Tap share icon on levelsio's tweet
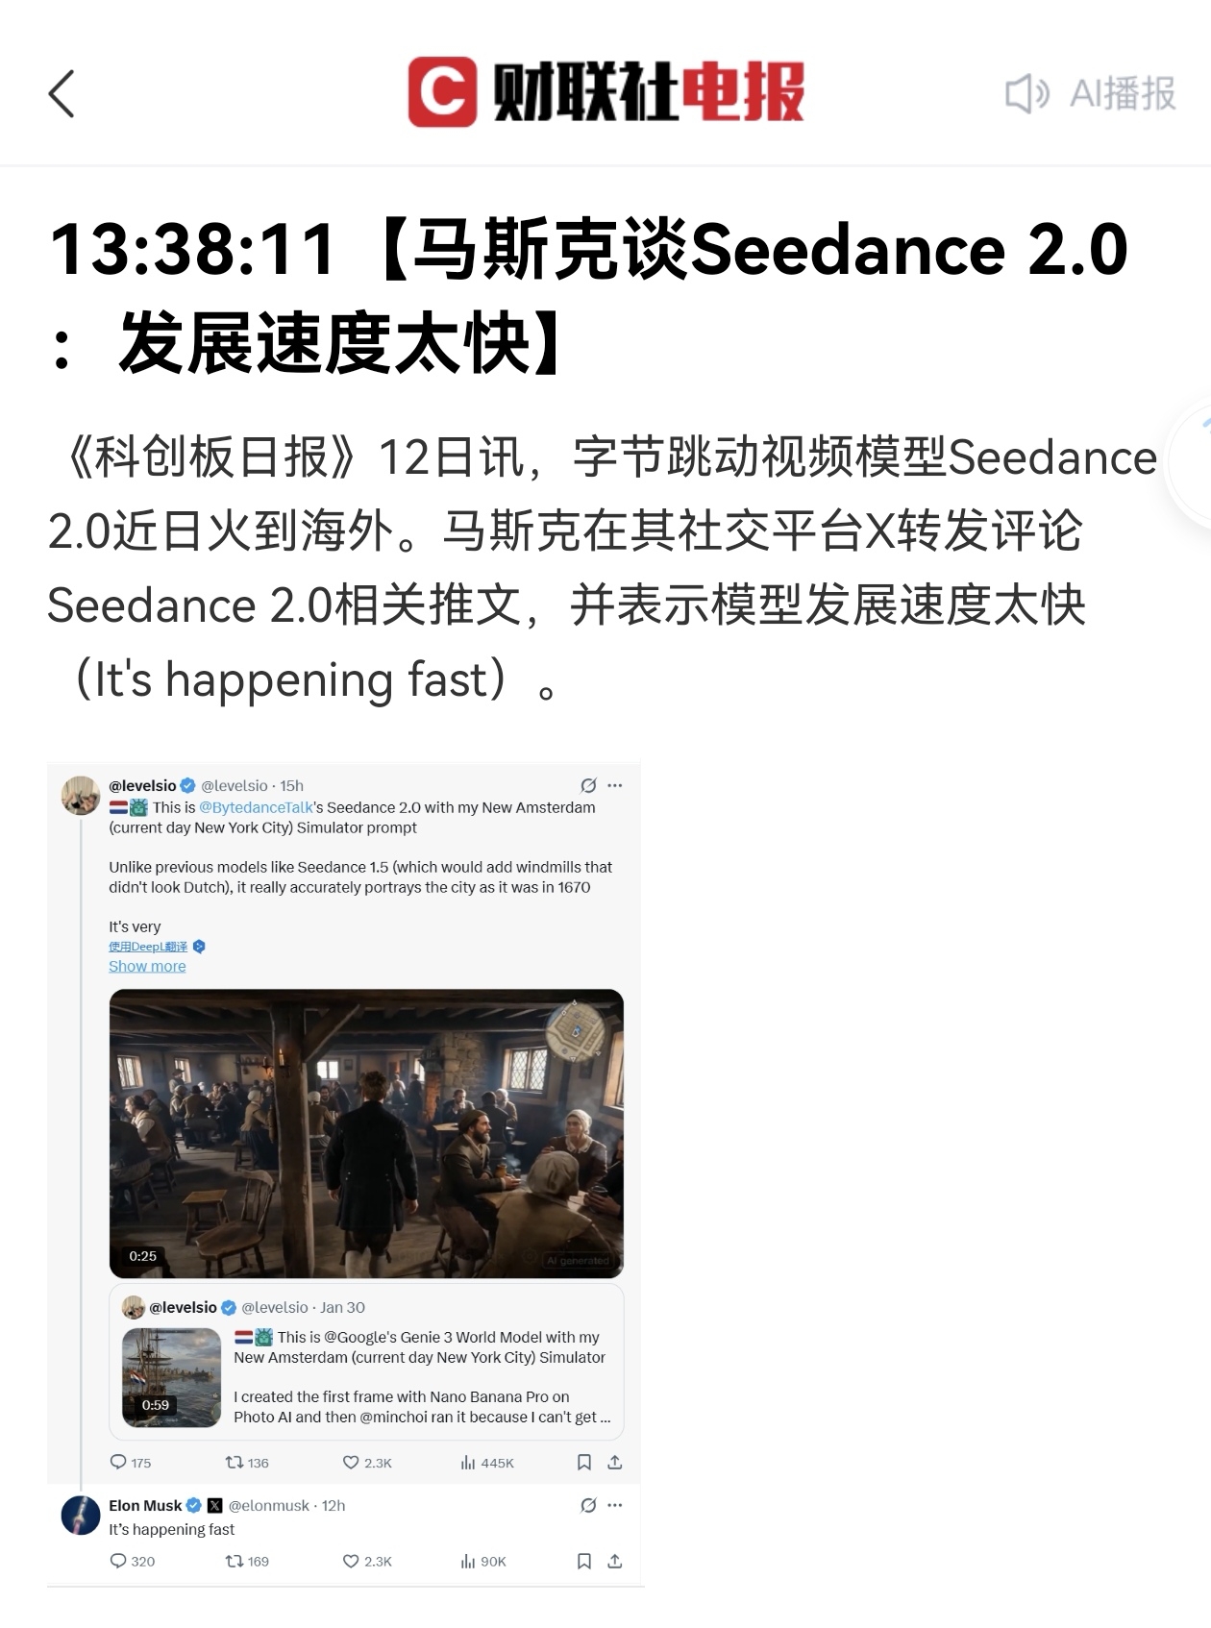 (x=615, y=1462)
